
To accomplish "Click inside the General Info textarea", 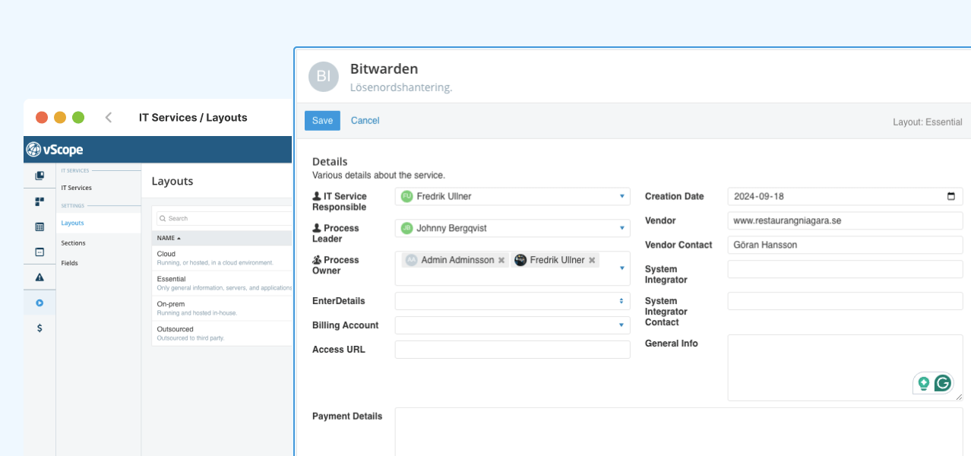I will pos(845,368).
